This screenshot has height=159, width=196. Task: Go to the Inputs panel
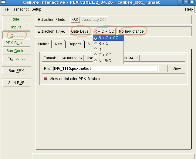click(x=16, y=27)
